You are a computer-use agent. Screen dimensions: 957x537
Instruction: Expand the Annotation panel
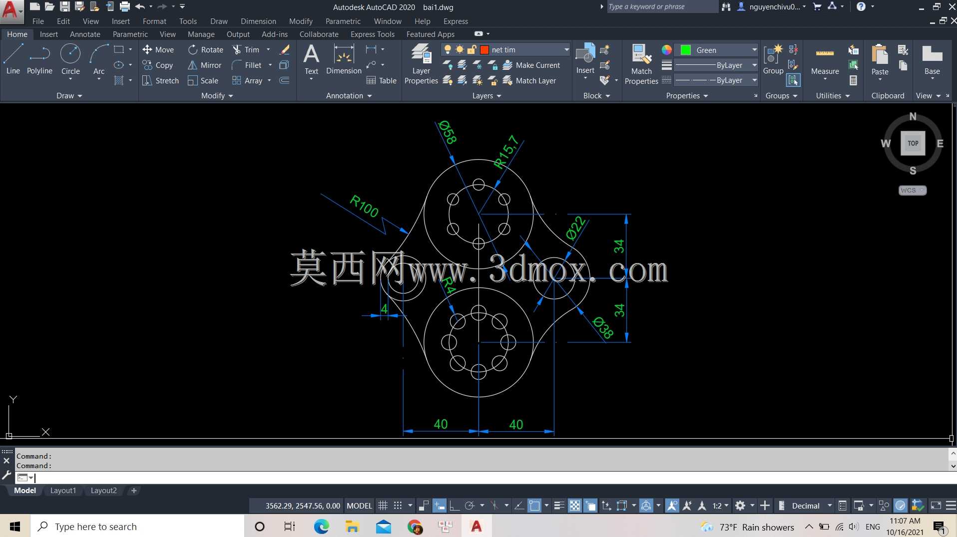coord(349,95)
